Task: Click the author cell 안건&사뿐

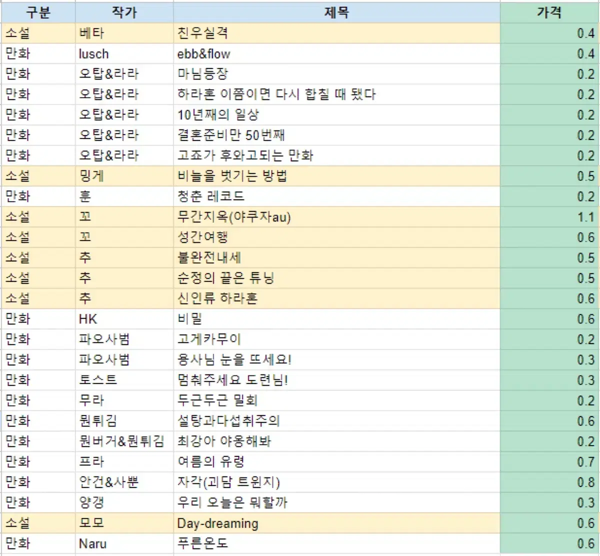Action: click(124, 482)
